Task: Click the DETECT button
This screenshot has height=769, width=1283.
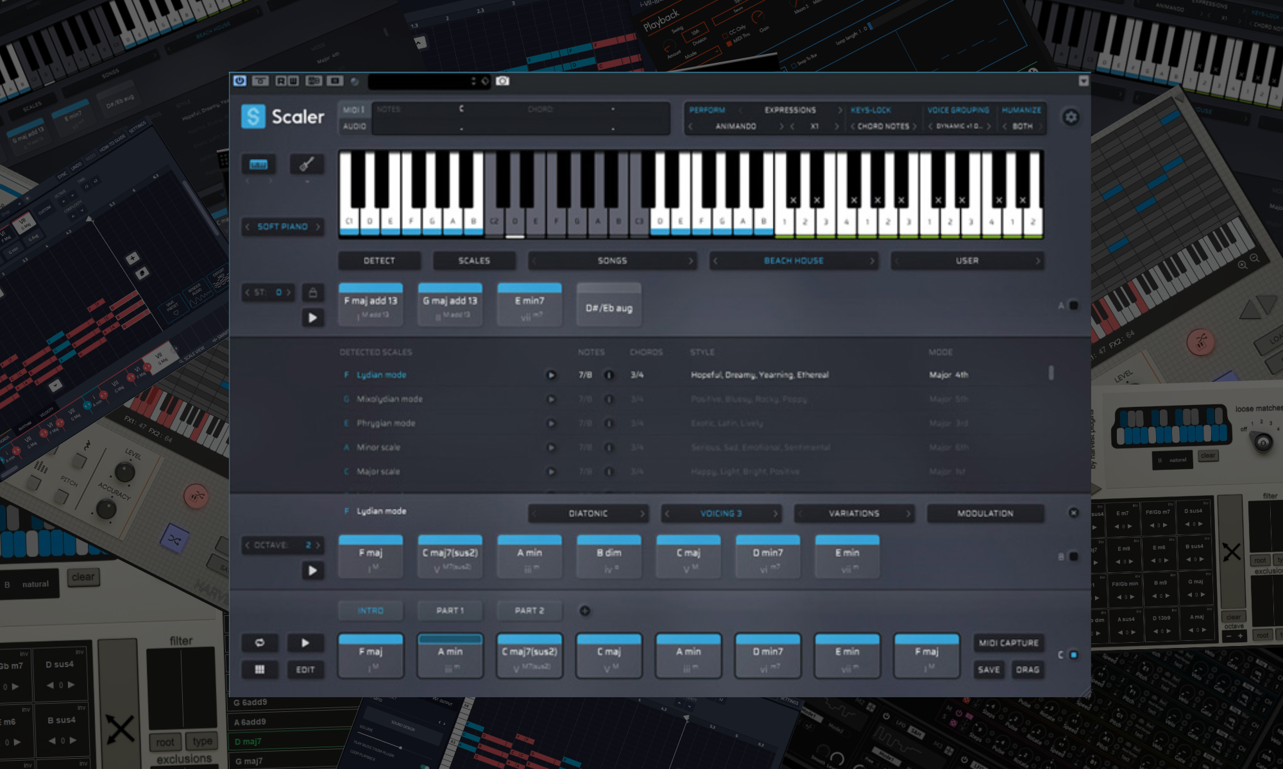Action: pyautogui.click(x=379, y=261)
